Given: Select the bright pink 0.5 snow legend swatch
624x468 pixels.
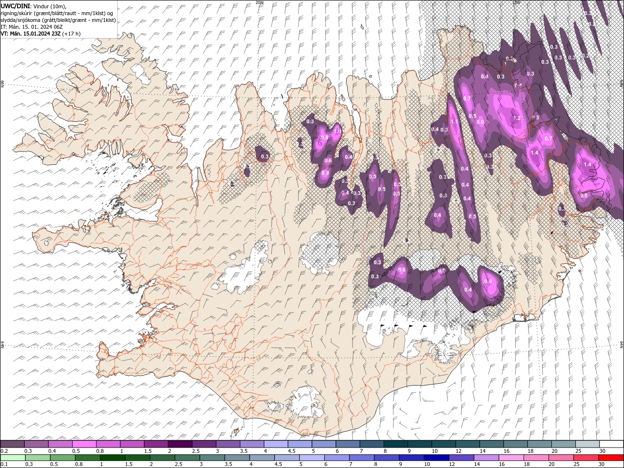Looking at the screenshot, I should (x=84, y=444).
